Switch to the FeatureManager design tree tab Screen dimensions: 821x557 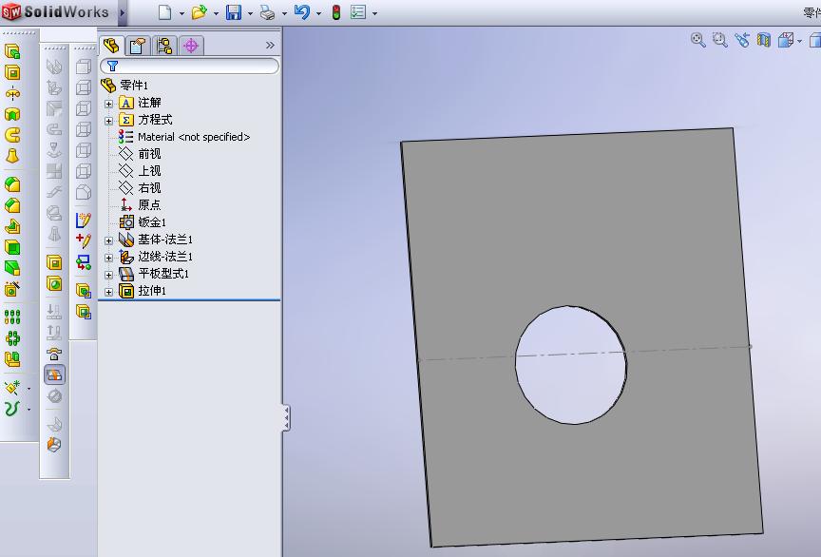tap(111, 47)
